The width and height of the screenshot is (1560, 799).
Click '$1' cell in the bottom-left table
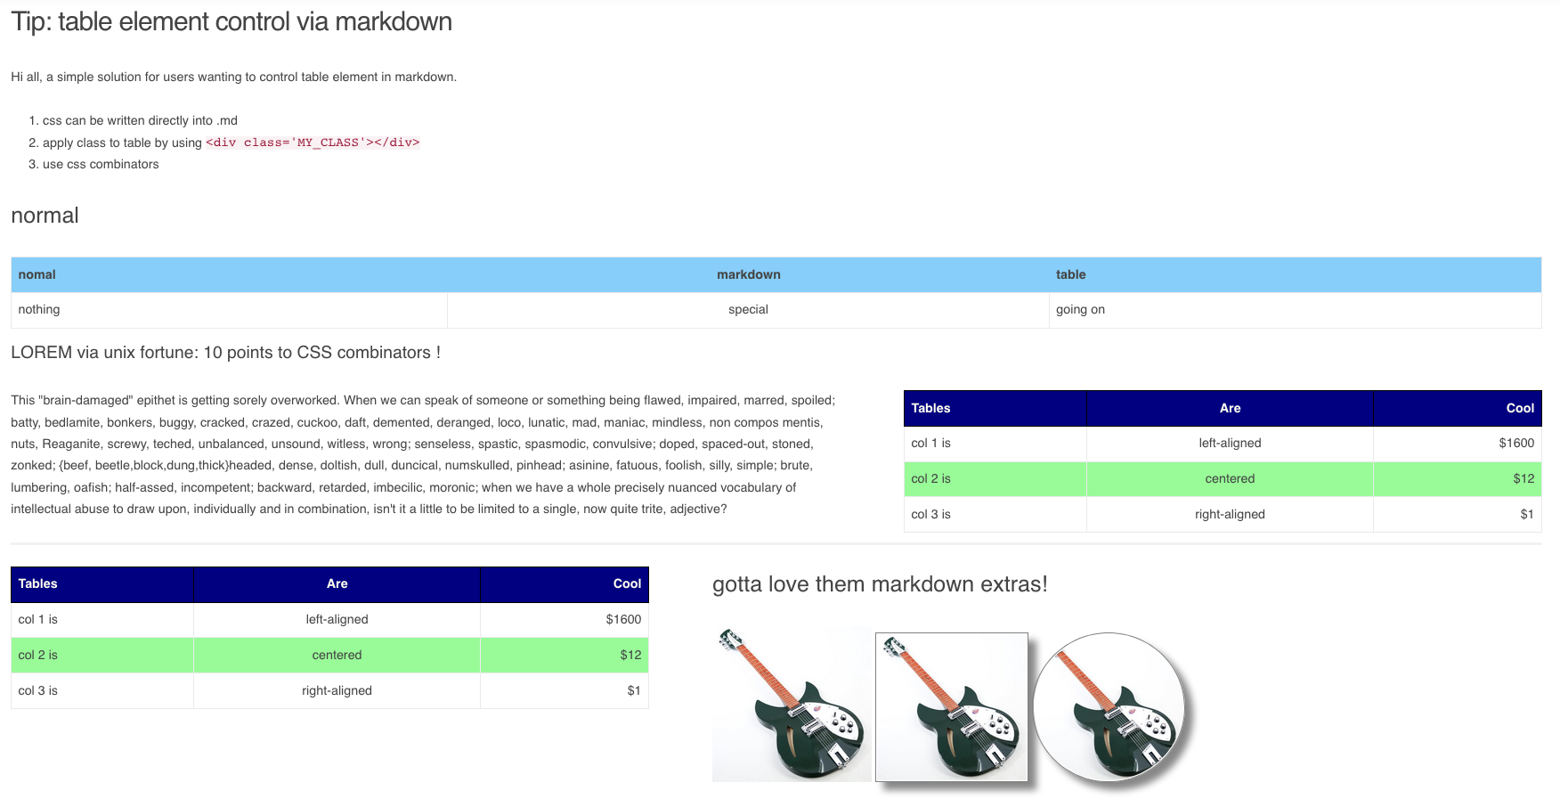[x=564, y=691]
